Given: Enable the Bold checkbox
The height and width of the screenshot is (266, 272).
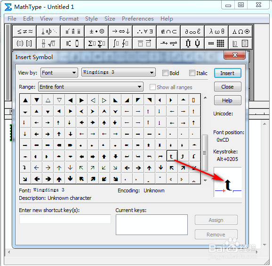Looking at the screenshot, I should click(165, 73).
